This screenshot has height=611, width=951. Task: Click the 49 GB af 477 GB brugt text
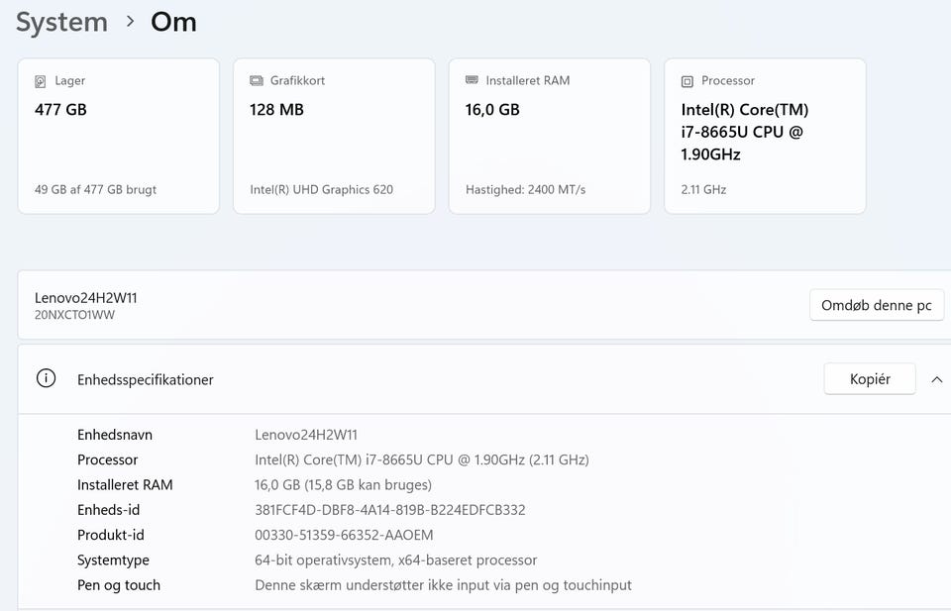95,189
